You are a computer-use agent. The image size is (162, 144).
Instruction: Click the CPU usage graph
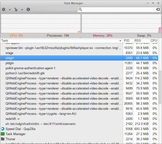pos(40,23)
